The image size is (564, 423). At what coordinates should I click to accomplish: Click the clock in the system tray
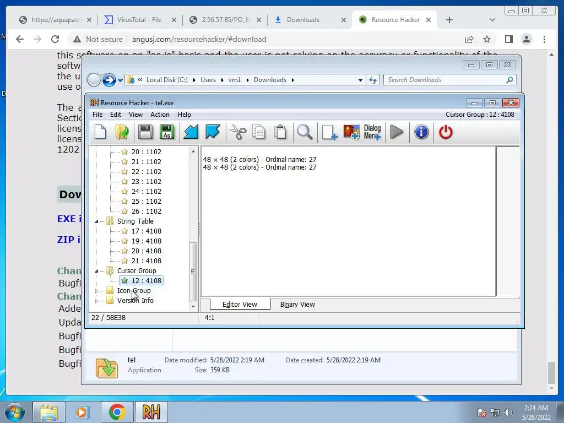[536, 413]
